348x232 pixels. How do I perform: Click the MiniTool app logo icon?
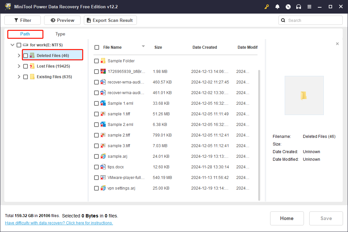tap(8, 6)
